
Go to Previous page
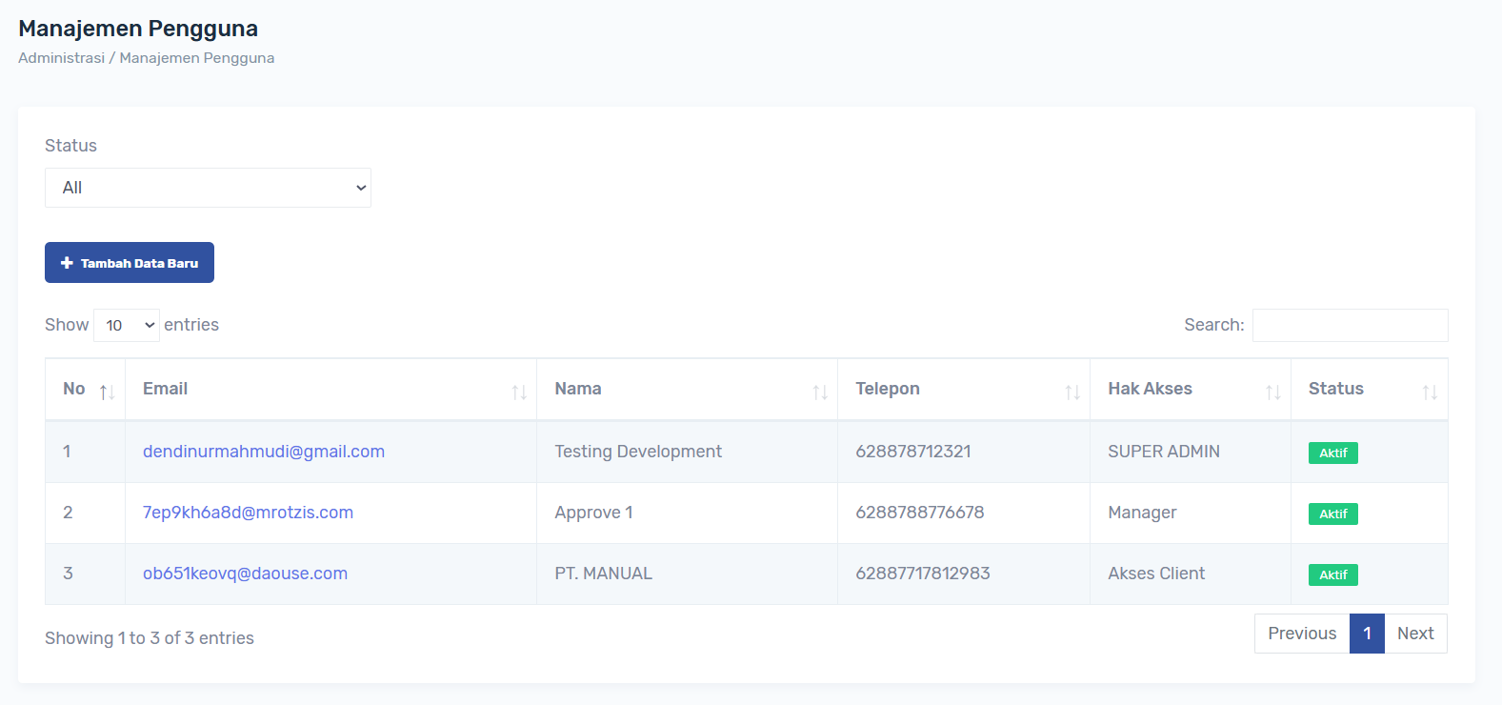click(1301, 634)
